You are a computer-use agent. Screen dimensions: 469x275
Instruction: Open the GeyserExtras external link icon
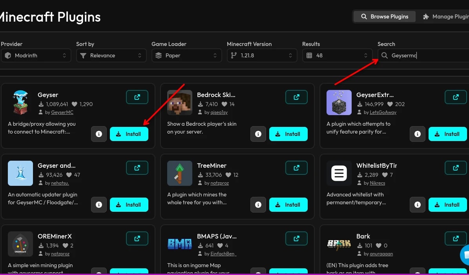[456, 97]
